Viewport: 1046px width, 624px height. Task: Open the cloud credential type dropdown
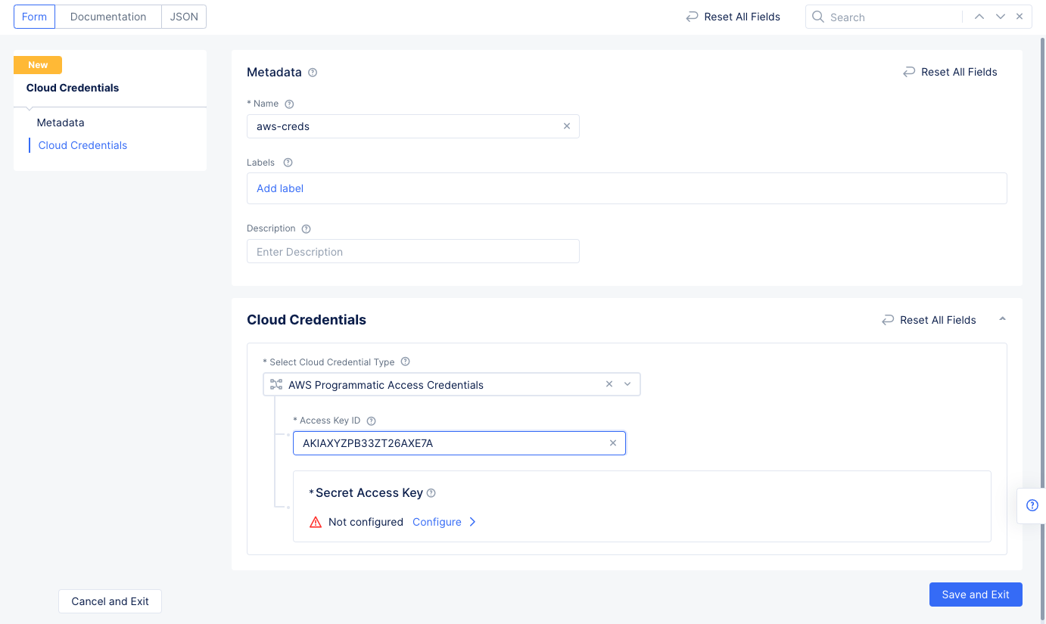(627, 384)
